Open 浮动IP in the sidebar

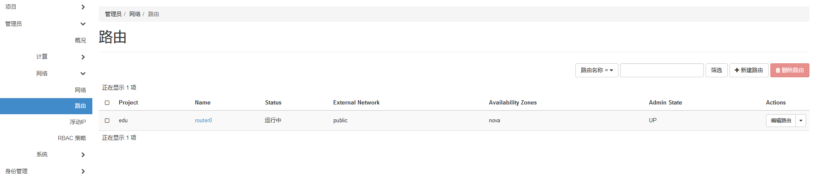click(78, 122)
